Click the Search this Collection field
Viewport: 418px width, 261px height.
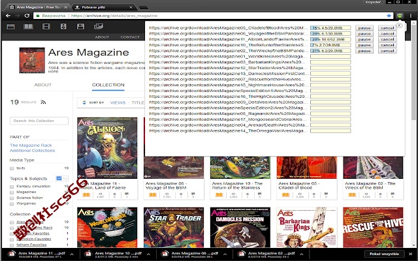coord(39,121)
